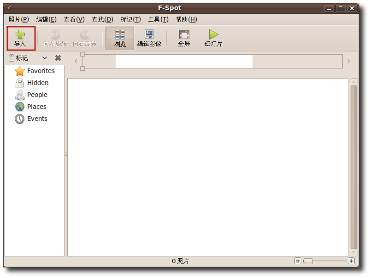
Task: Open the 查找(D) menu
Action: coord(103,20)
